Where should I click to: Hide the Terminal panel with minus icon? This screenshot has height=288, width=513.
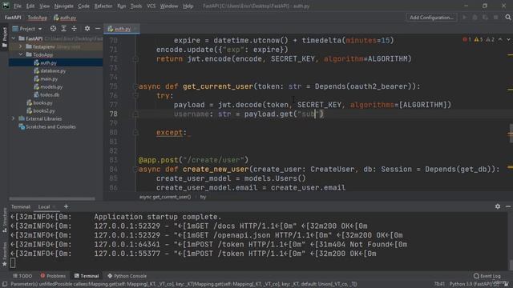pyautogui.click(x=507, y=206)
